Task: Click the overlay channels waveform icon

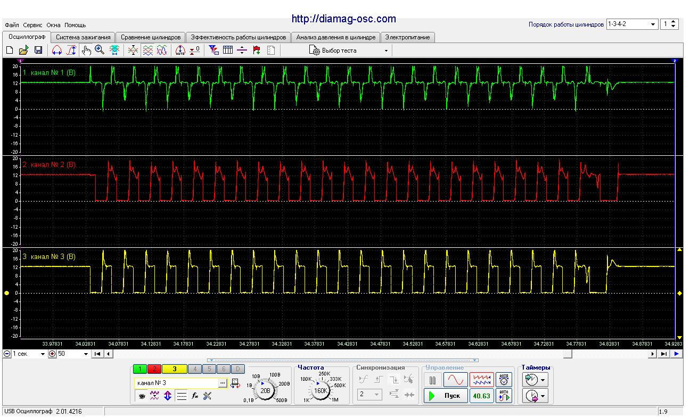Action: point(133,50)
